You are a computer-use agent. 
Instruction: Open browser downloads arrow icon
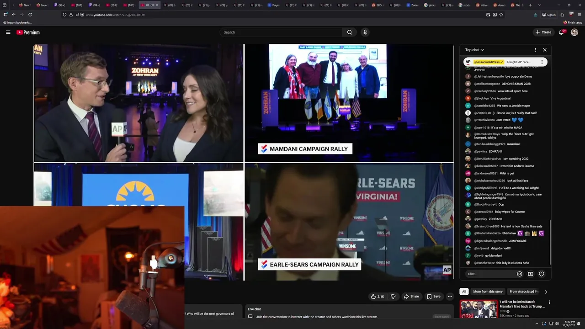536,15
